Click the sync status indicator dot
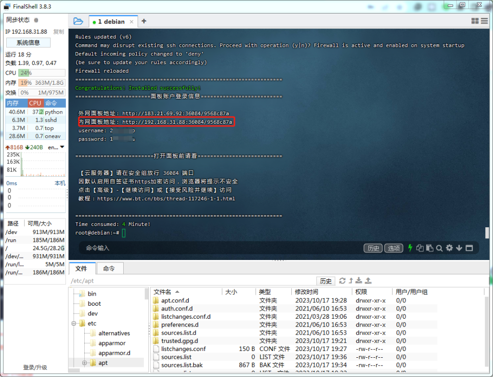The width and height of the screenshot is (493, 377). click(36, 20)
